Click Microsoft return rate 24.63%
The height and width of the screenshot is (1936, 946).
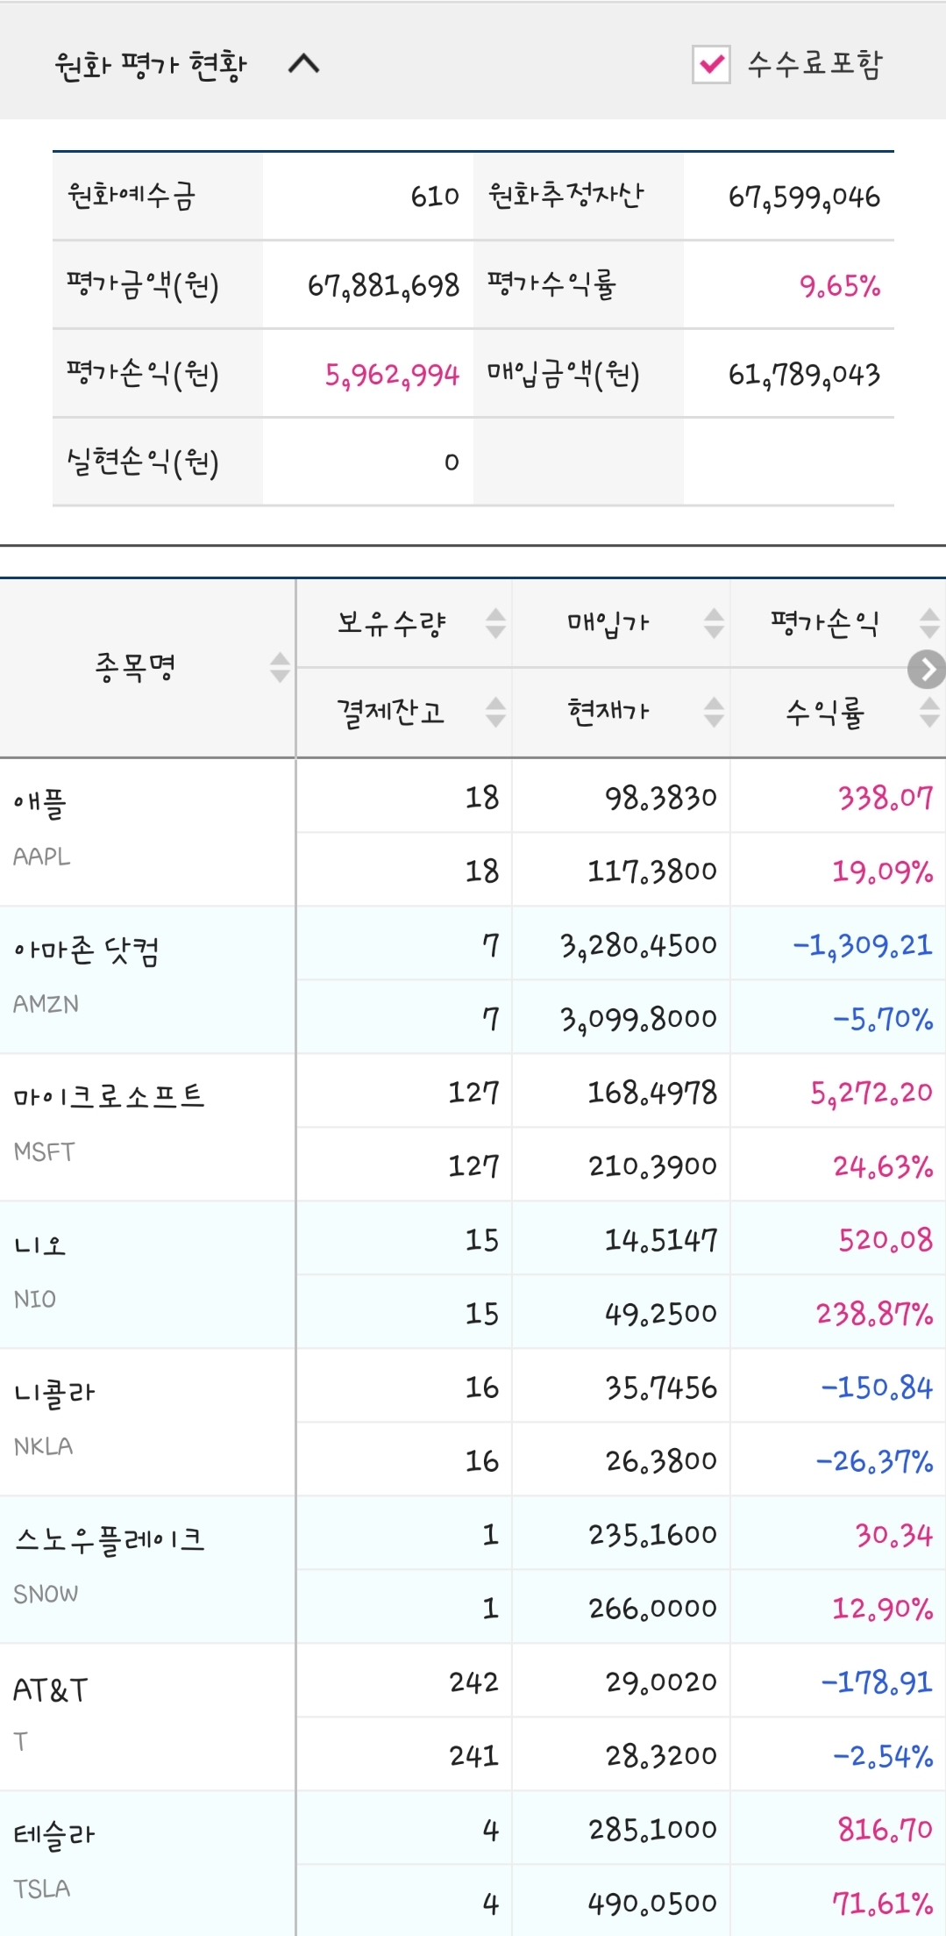coord(883,1166)
